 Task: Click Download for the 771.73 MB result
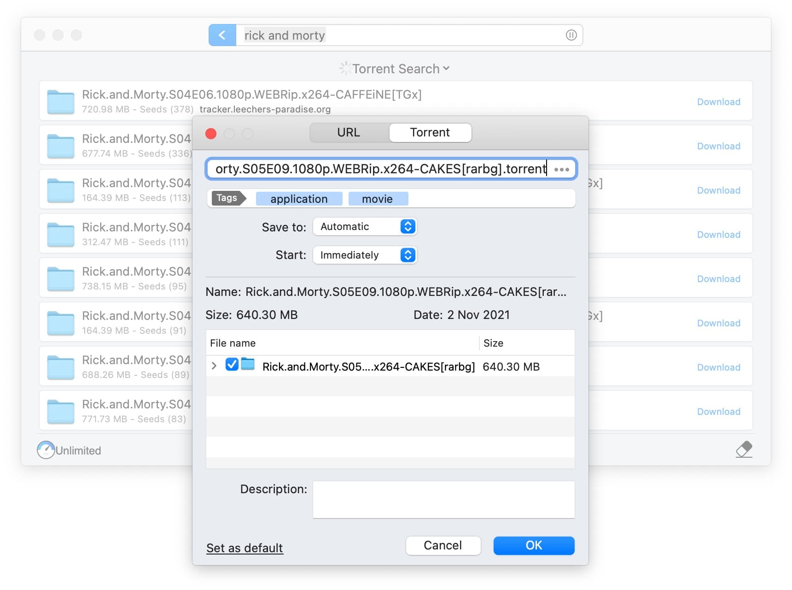point(718,412)
